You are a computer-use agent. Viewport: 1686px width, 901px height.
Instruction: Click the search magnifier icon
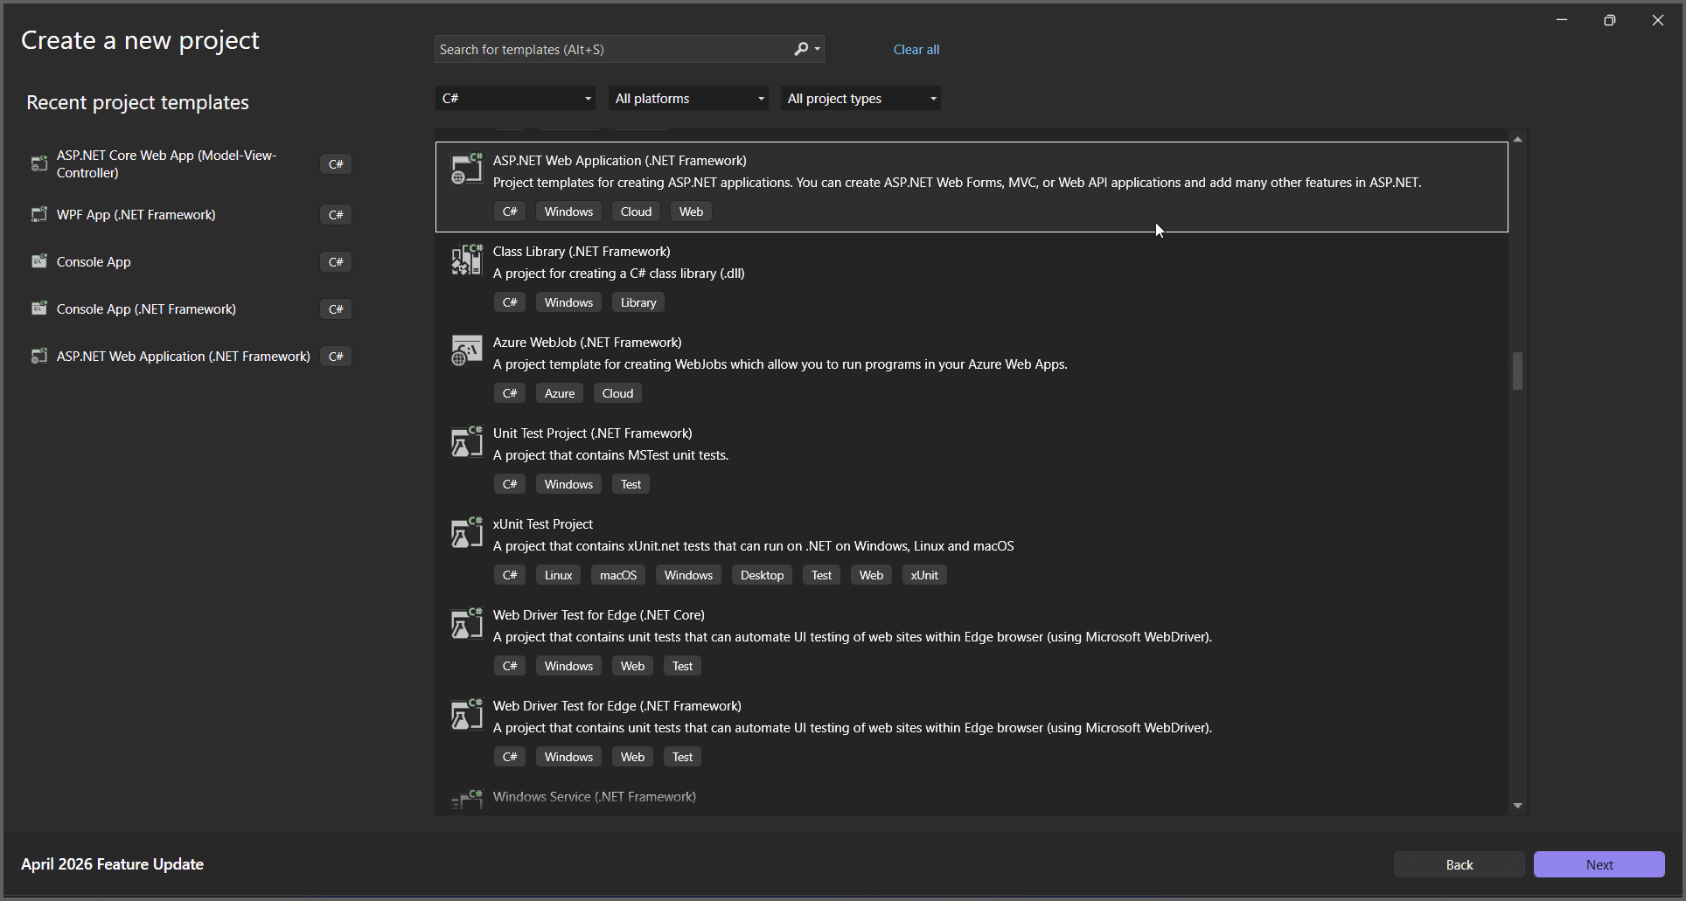pos(800,49)
